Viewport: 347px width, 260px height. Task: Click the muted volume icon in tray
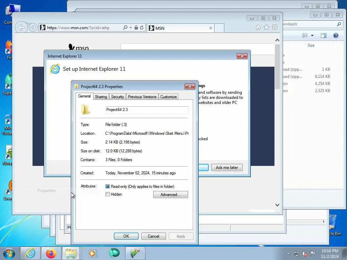click(x=305, y=254)
